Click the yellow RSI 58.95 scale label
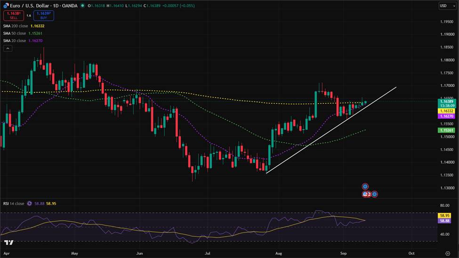The width and height of the screenshot is (459, 258). (444, 216)
